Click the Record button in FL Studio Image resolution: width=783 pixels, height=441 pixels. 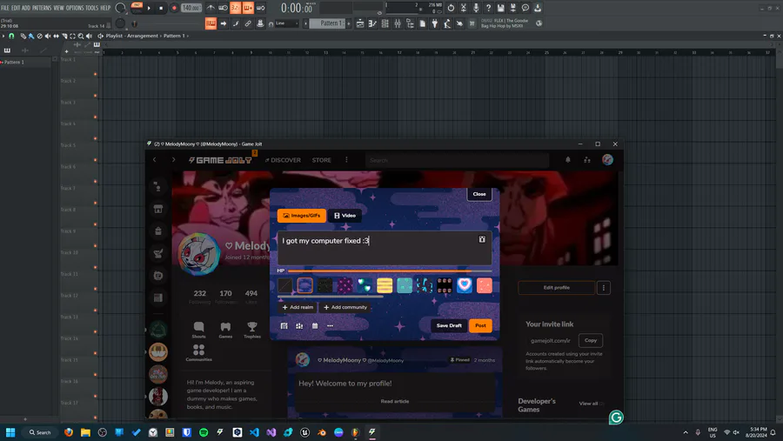[174, 8]
